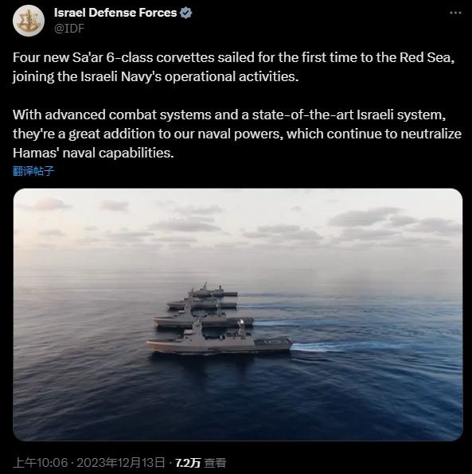Open the 7.2万 查看 view count
The height and width of the screenshot is (474, 472).
point(201,463)
